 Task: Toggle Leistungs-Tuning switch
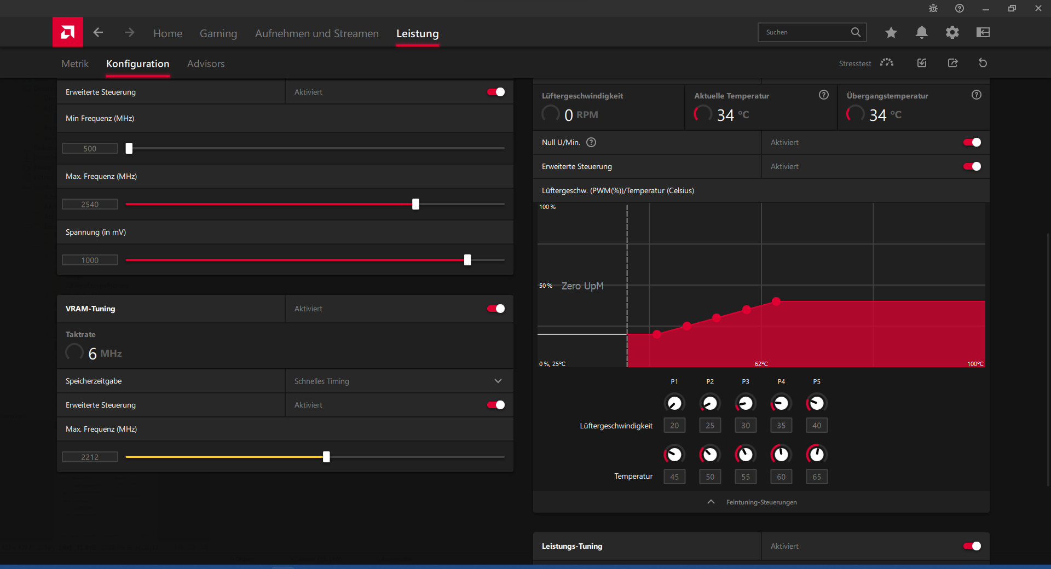coord(972,546)
